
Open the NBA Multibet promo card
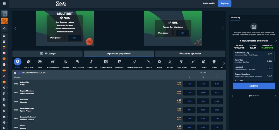click(x=65, y=29)
